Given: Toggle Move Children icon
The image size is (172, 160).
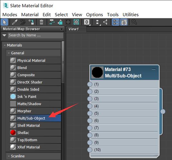Looking at the screenshot, I should pos(52,22).
